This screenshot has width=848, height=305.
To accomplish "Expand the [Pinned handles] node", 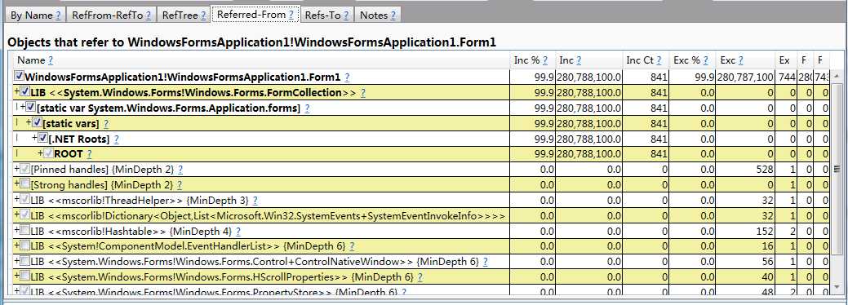I will [x=17, y=170].
